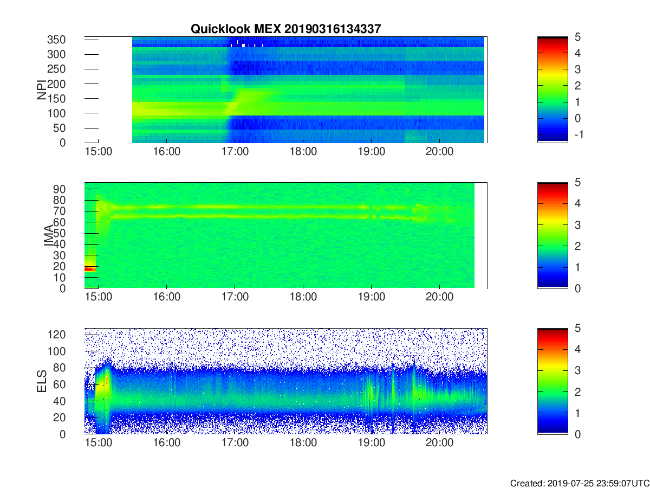Click the NPI panel color bar
The image size is (650, 488).
tap(552, 89)
